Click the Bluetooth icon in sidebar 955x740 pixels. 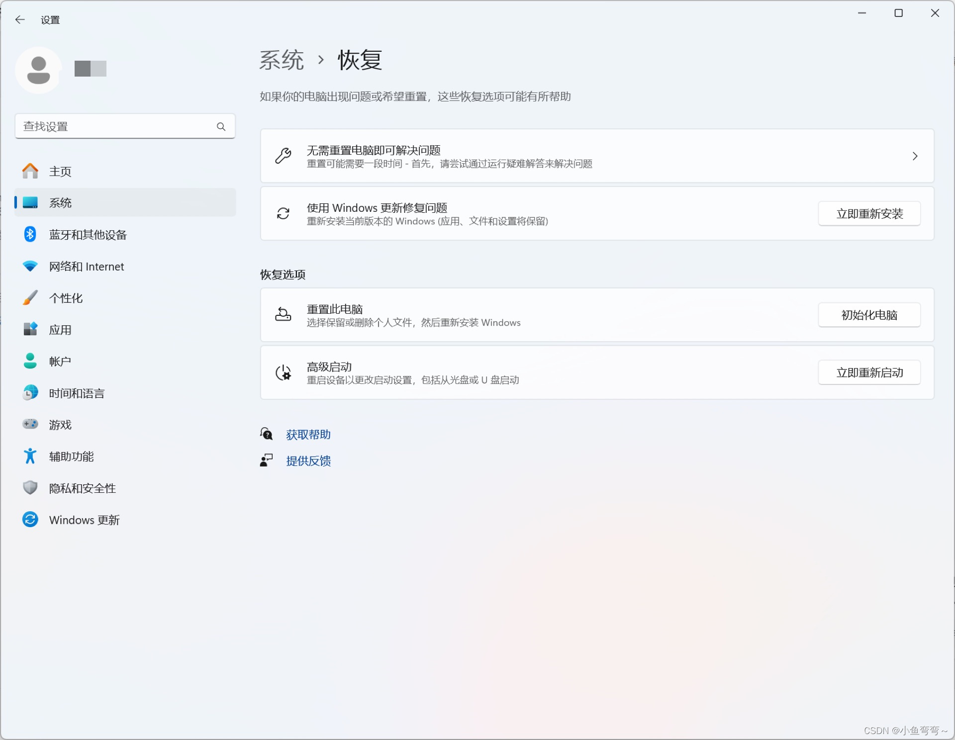coord(30,234)
